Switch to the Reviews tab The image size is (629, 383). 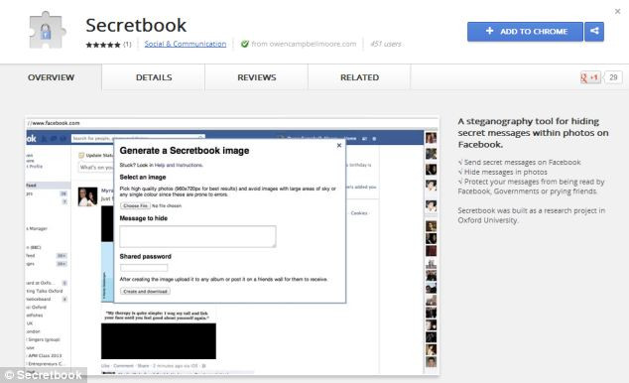[257, 77]
